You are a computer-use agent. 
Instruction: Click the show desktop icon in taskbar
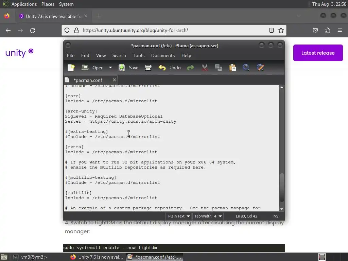tap(4, 257)
